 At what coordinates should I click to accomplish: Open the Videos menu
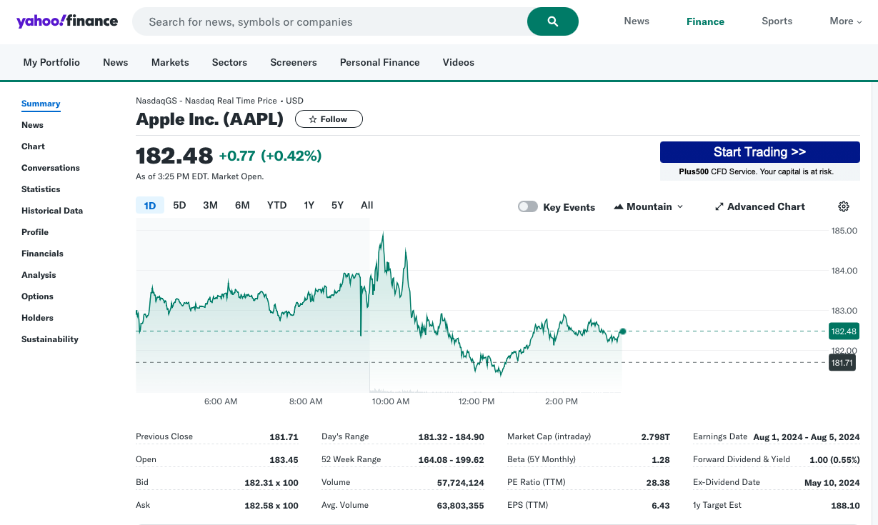(x=459, y=62)
